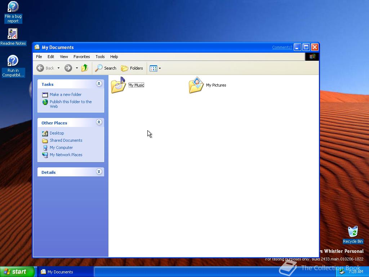Screen dimensions: 369x277
Task: Click the Publish to Web globe icon
Action: pos(45,102)
